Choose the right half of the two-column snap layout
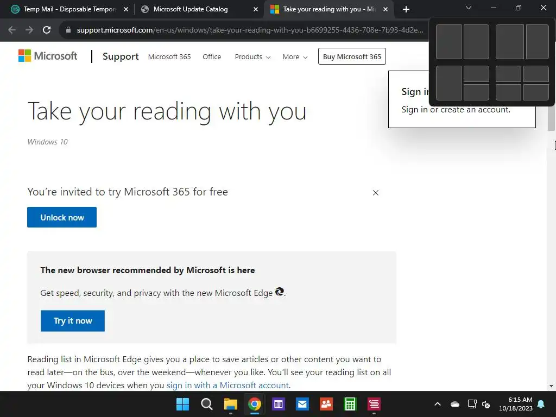Viewport: 556px width, 417px height. 476,42
